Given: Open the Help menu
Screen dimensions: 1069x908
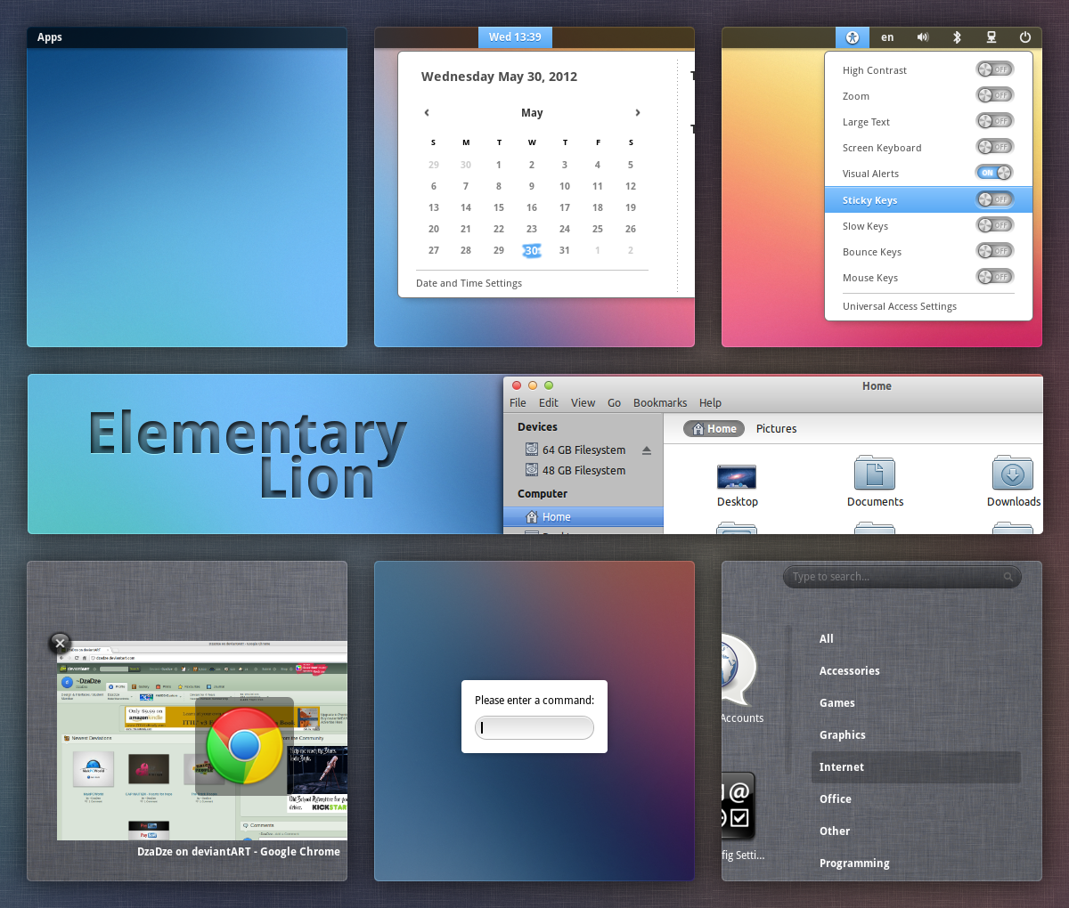Looking at the screenshot, I should pos(710,403).
